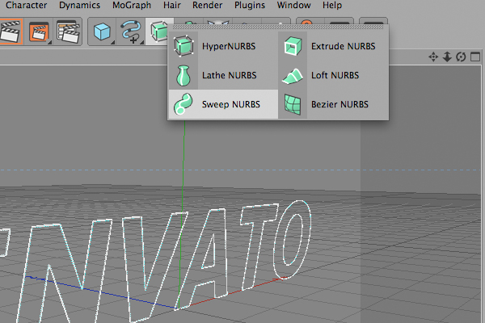Screen dimensions: 485x323
Task: Open the Dynamics menu
Action: coord(79,6)
